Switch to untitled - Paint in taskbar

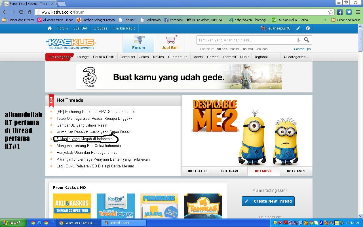click(x=124, y=223)
